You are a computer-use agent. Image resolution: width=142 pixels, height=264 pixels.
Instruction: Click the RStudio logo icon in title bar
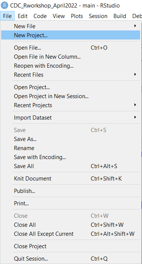(5, 5)
